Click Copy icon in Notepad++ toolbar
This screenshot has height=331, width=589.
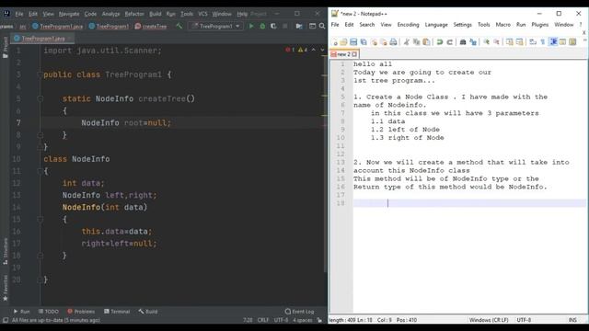tap(416, 42)
